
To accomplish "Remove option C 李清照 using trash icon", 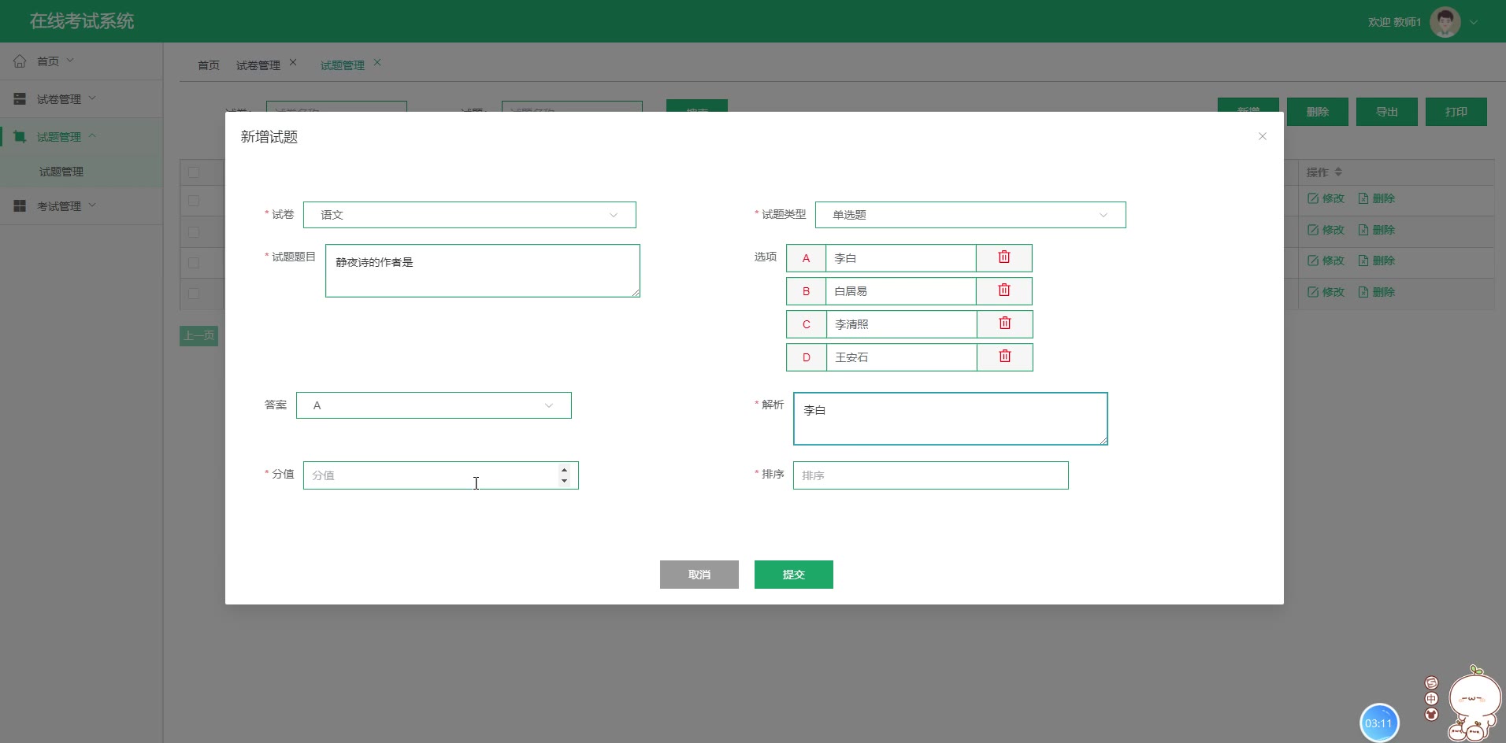I will coord(1004,323).
